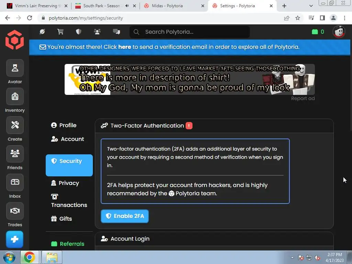This screenshot has height=264, width=352.
Task: Open a new browser tab
Action: (x=284, y=6)
